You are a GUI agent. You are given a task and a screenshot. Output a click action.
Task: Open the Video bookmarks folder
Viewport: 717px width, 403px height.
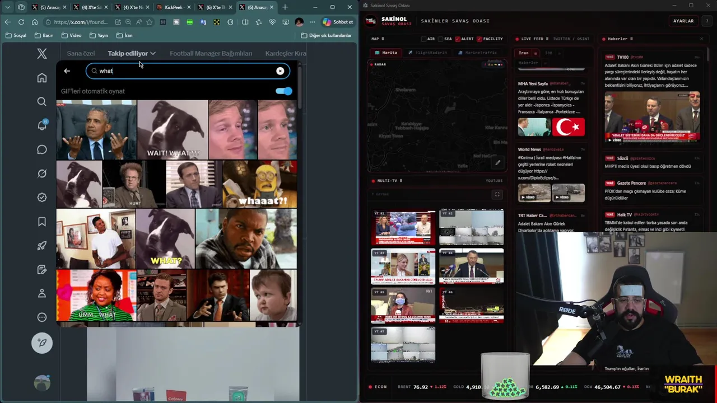pyautogui.click(x=71, y=35)
